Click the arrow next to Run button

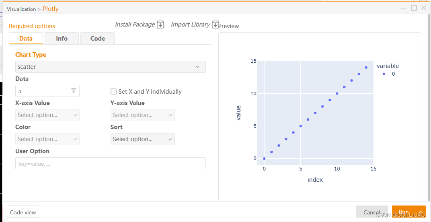coord(421,212)
